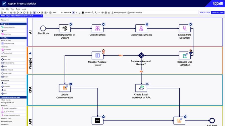This screenshot has height=126, width=225.
Task: Select the pointer arrow tool
Action: [x=34, y=13]
